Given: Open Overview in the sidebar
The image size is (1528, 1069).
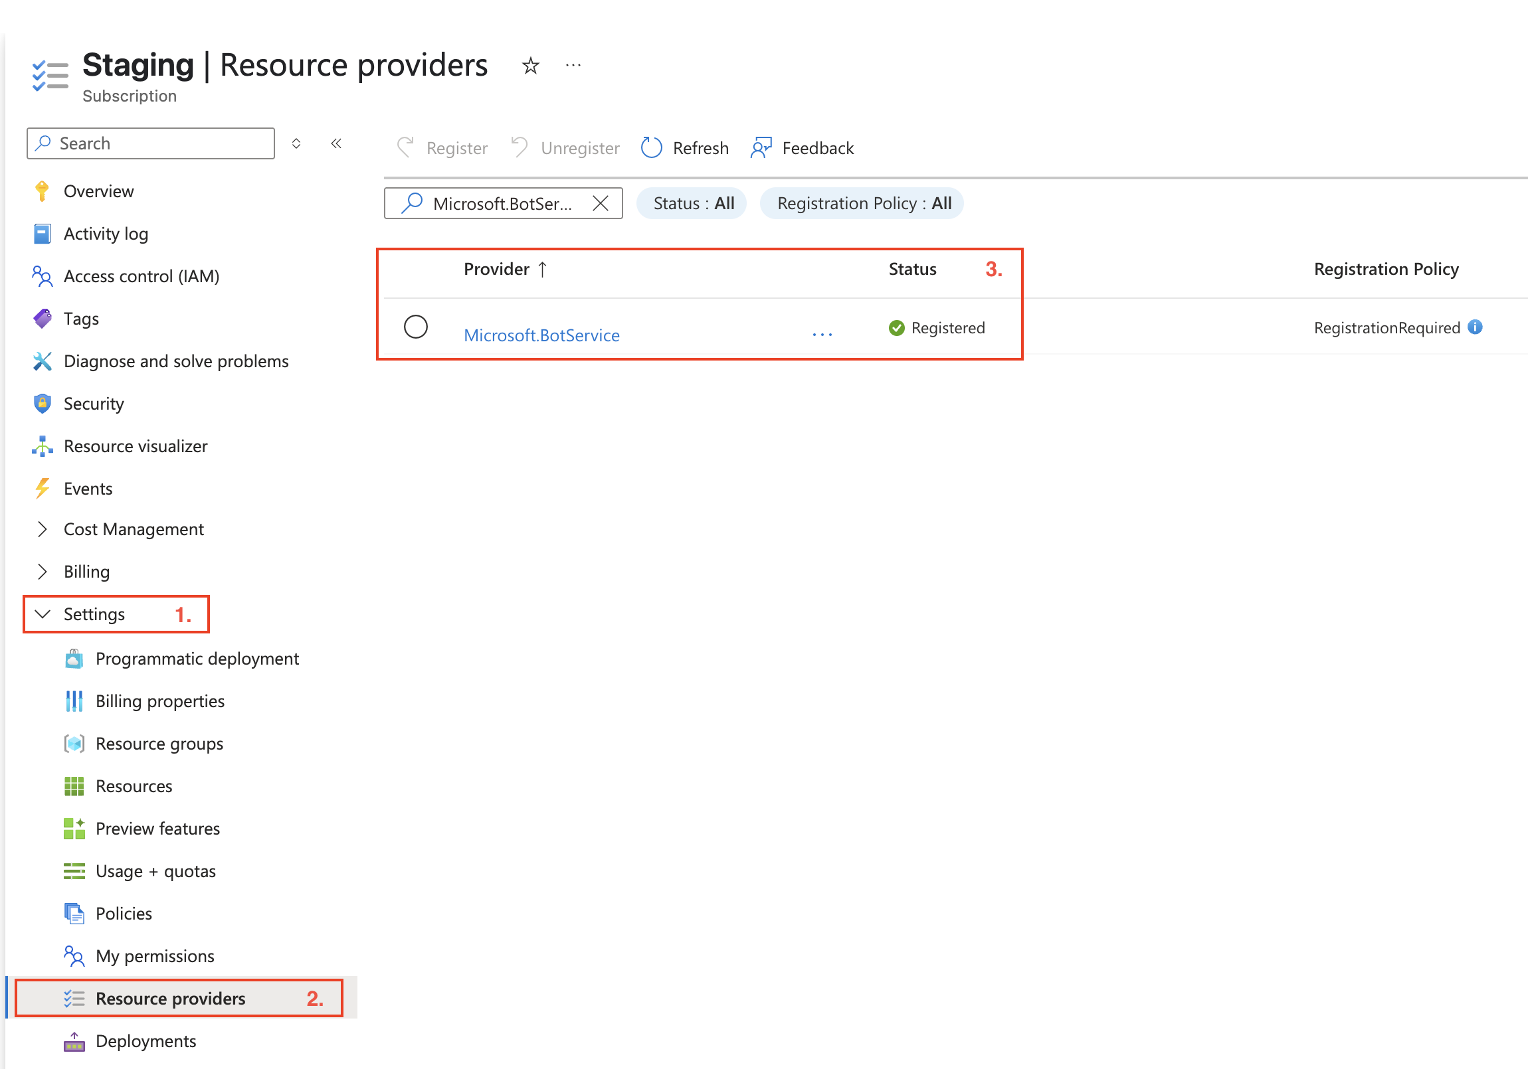Looking at the screenshot, I should click(98, 192).
